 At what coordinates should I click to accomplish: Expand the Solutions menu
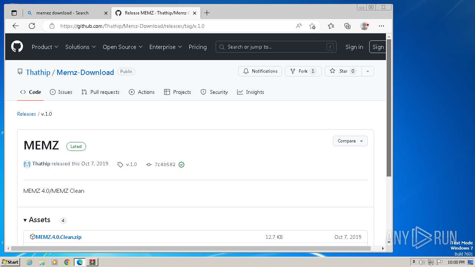coord(81,47)
